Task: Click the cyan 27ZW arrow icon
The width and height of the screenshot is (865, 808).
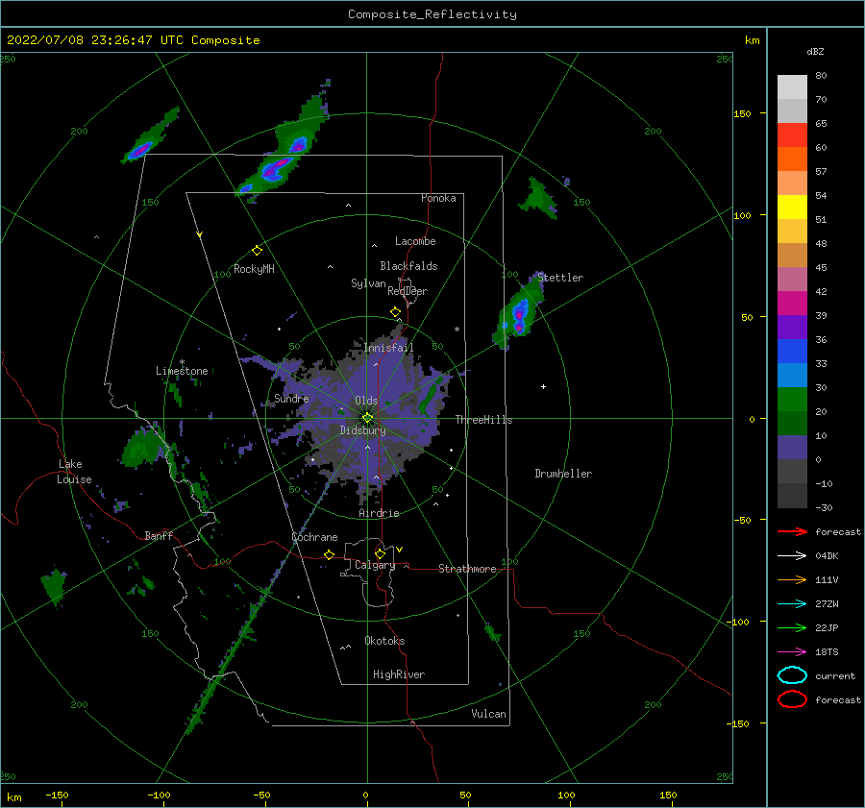Action: click(792, 604)
